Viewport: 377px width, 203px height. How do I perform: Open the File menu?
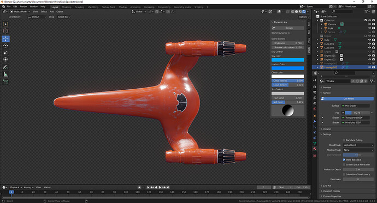(x=9, y=7)
